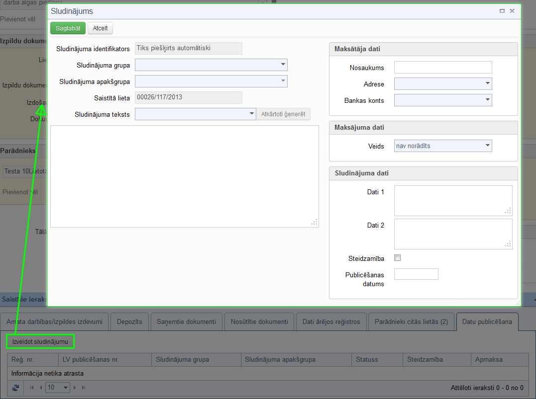Click the Sludinājuma identifikators field
Screen dimensions: 536x399
(x=188, y=48)
